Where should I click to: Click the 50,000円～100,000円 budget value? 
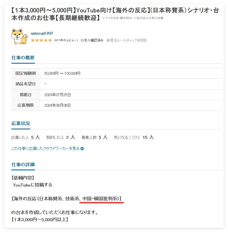tap(62, 73)
